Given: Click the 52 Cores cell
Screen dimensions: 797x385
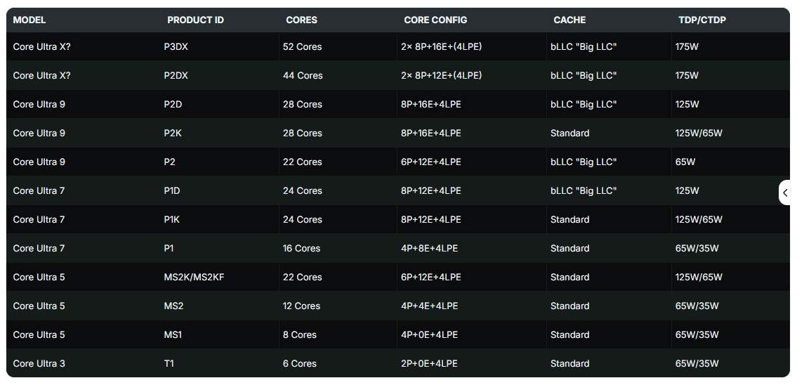Looking at the screenshot, I should pyautogui.click(x=302, y=47).
